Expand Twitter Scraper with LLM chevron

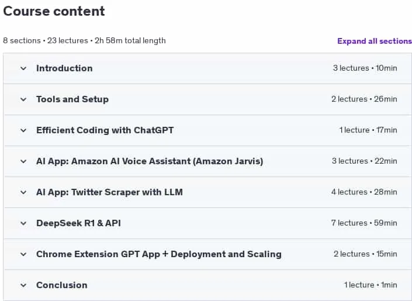23,192
